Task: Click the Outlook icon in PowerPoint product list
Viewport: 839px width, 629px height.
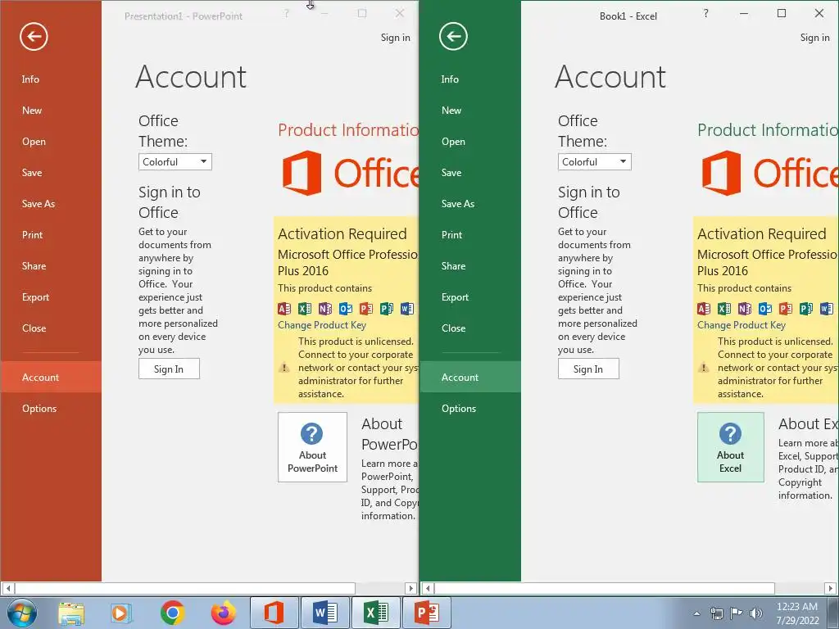Action: pos(346,309)
